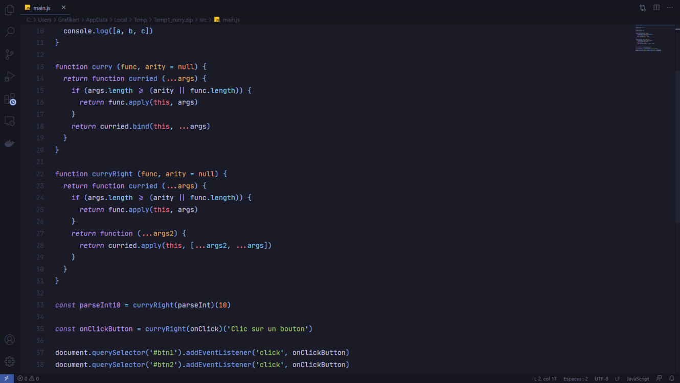Open the notifications bell
Viewport: 680px width, 383px height.
[x=672, y=378]
